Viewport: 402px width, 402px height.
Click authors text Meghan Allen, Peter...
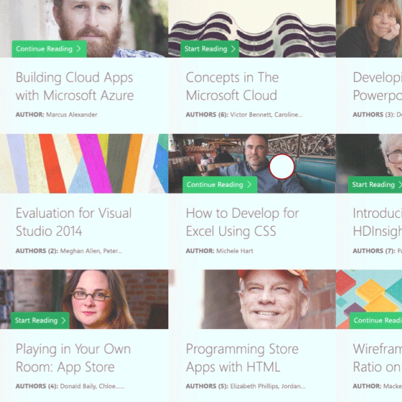click(91, 251)
